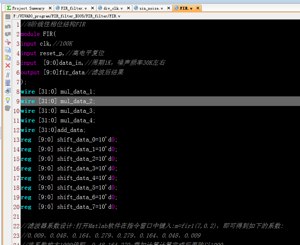Paste clipboard contents with the paste icon

[7, 58]
